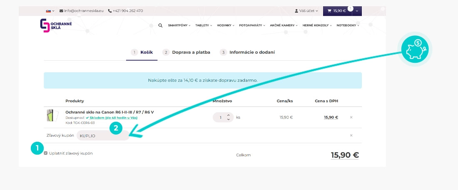Image resolution: width=458 pixels, height=190 pixels.
Task: Open the Notebooky menu
Action: click(348, 25)
